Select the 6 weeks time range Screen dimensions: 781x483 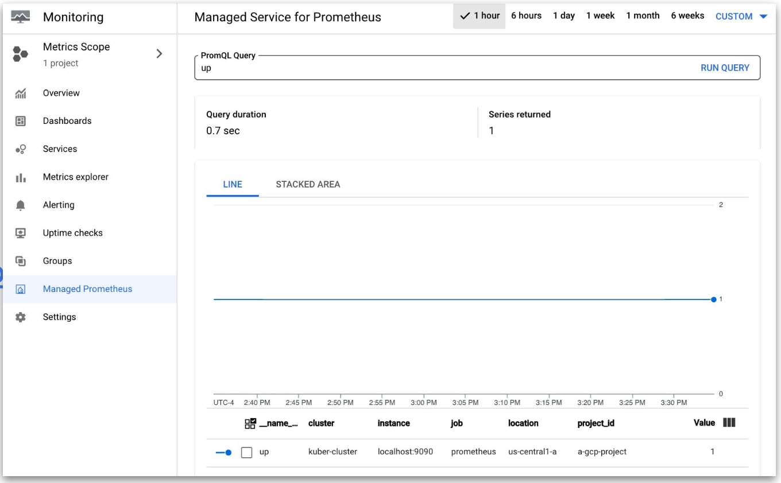pyautogui.click(x=687, y=16)
